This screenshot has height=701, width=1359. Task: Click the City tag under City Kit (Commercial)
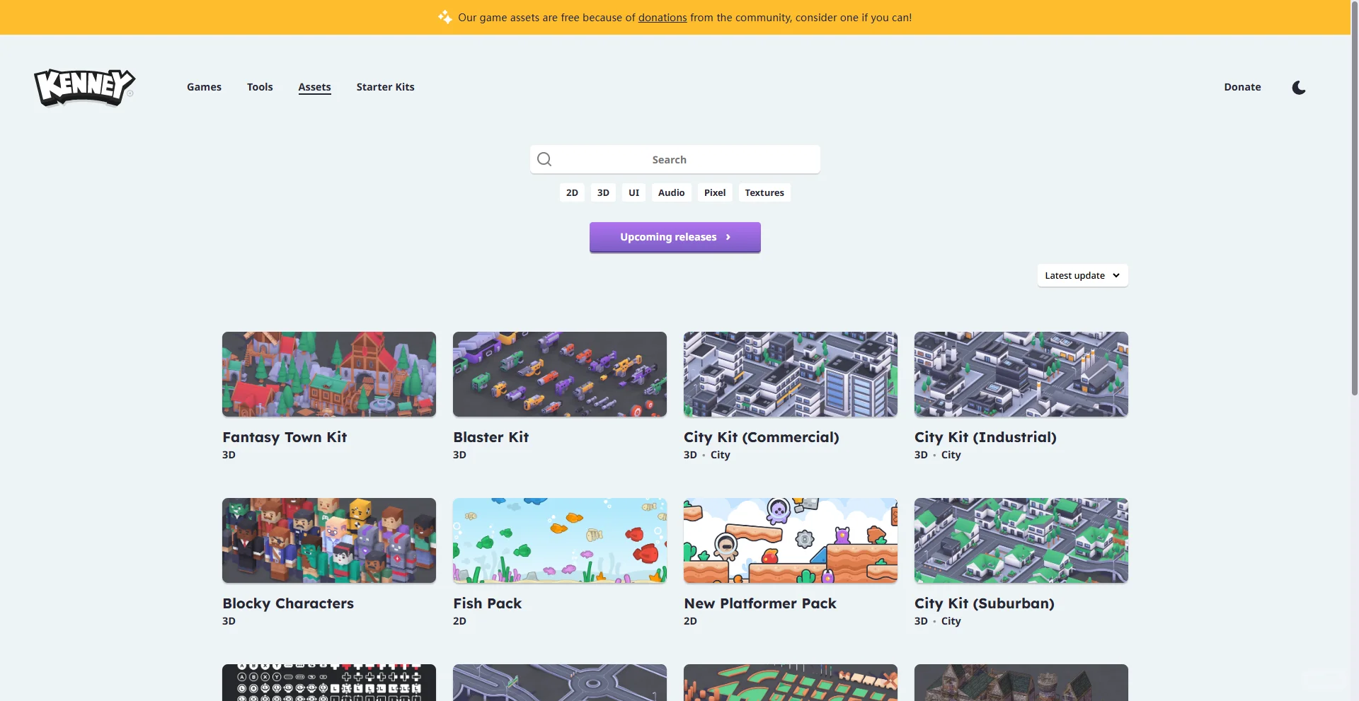pyautogui.click(x=721, y=455)
